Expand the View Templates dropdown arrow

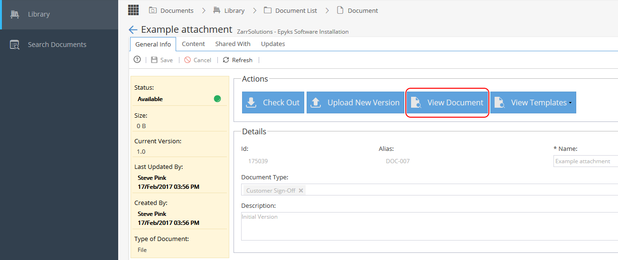pos(570,103)
